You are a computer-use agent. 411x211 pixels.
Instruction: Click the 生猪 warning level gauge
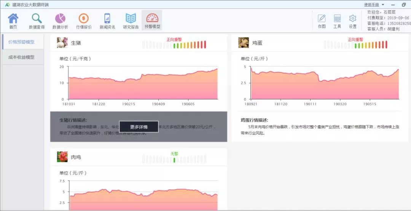(174, 45)
